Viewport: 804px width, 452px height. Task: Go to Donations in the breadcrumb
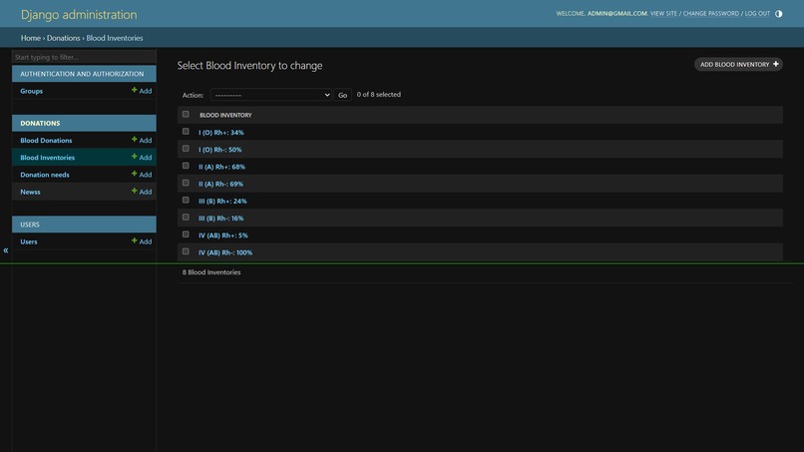(x=64, y=38)
